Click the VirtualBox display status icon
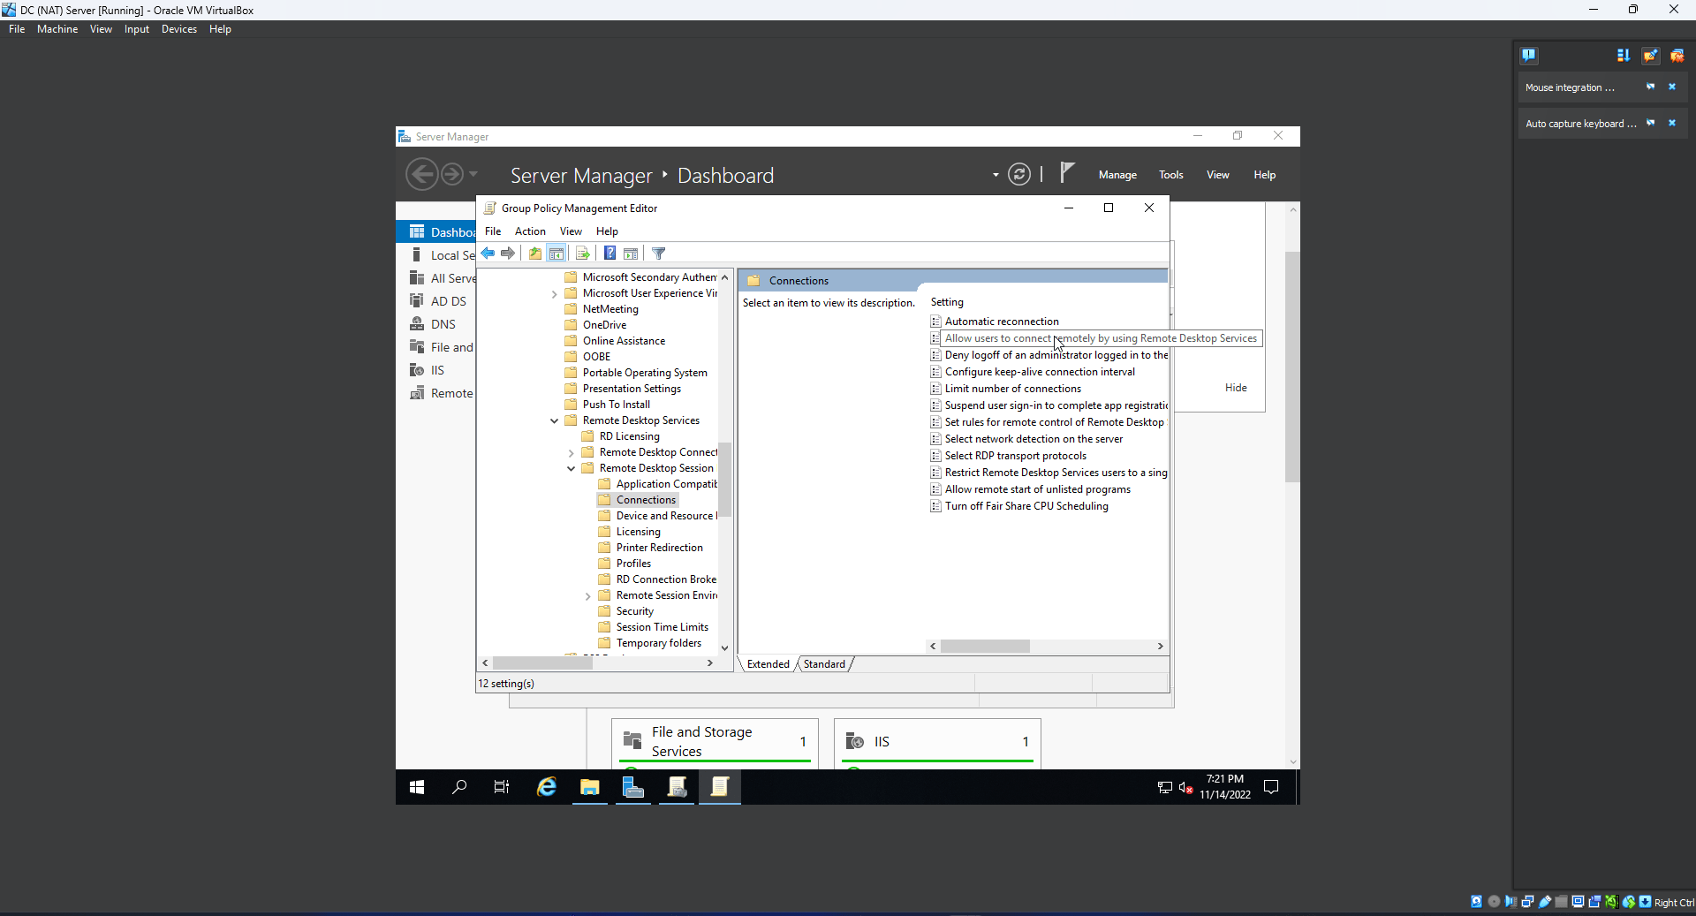 1578,902
